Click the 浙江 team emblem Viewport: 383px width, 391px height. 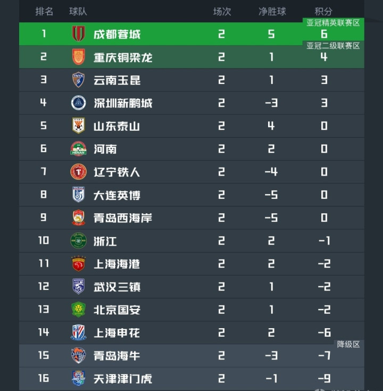78,240
